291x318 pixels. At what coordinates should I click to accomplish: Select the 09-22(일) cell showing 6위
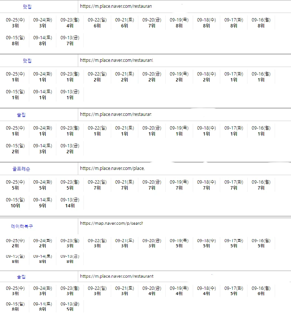click(x=97, y=23)
